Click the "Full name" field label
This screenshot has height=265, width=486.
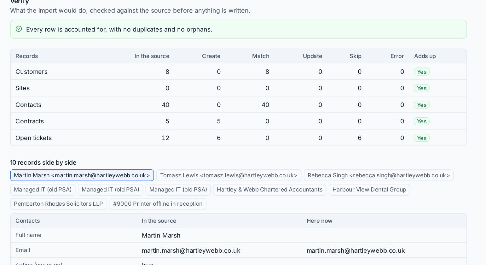point(28,235)
